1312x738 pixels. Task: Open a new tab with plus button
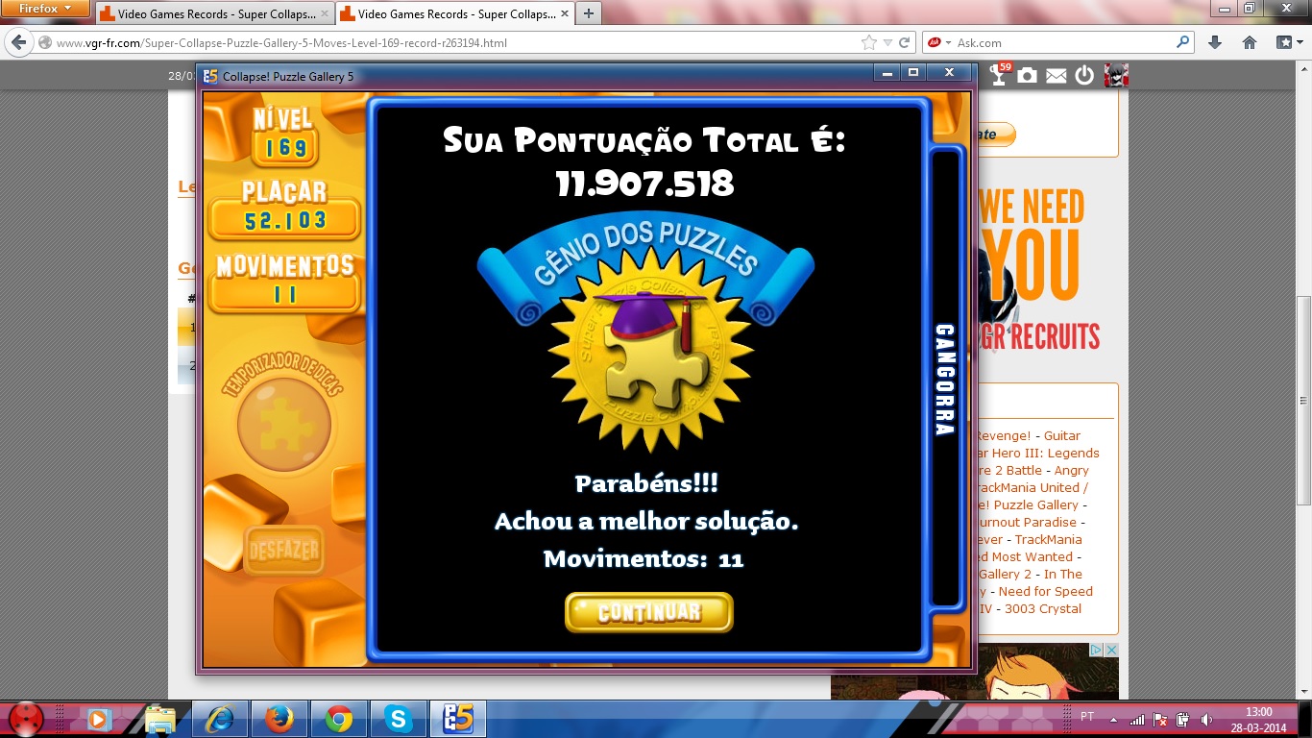[588, 13]
